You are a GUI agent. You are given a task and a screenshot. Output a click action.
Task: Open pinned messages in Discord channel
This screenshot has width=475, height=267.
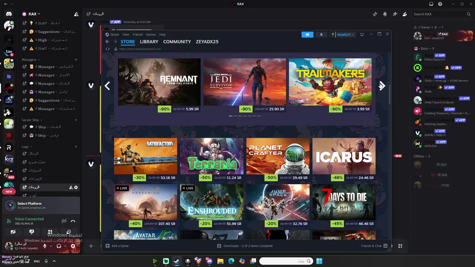(395, 14)
